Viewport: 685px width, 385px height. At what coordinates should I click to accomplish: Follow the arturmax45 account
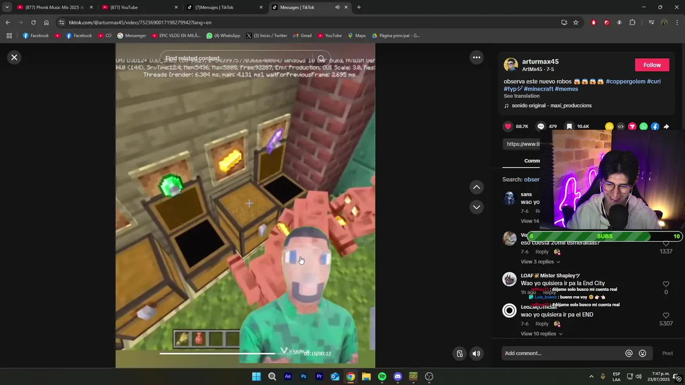click(652, 65)
